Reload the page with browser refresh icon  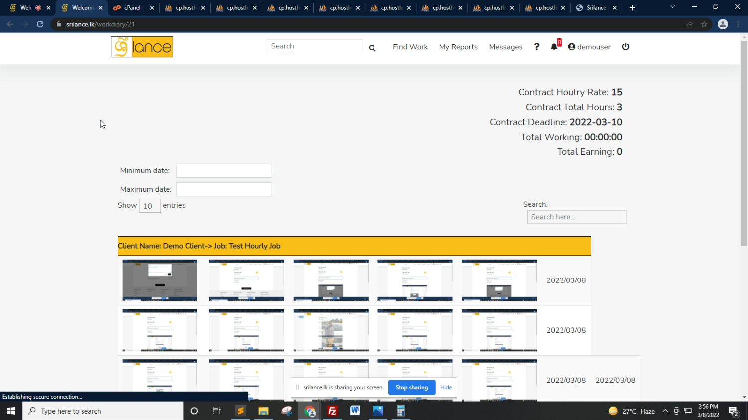pyautogui.click(x=40, y=24)
